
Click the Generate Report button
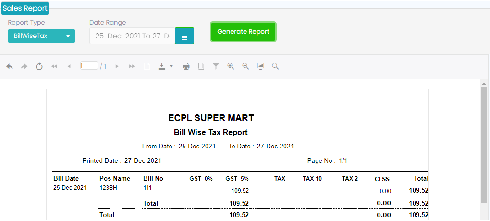tap(243, 32)
